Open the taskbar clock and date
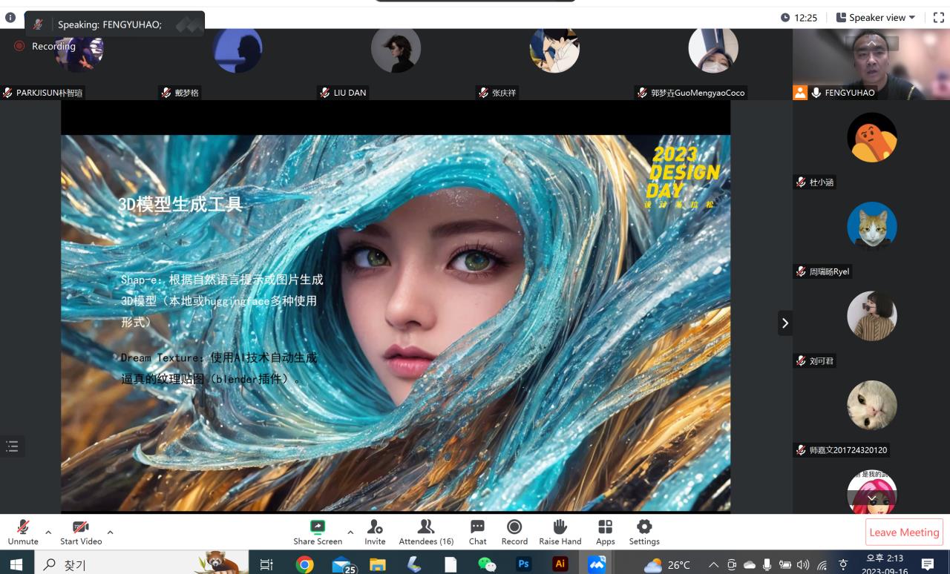This screenshot has height=574, width=950. pyautogui.click(x=885, y=565)
